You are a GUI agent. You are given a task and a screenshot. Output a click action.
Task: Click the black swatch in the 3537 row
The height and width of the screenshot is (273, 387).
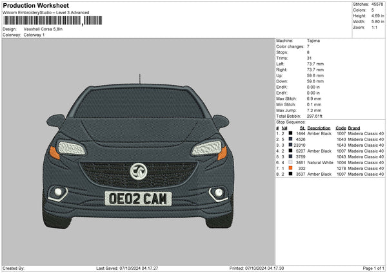(290, 174)
